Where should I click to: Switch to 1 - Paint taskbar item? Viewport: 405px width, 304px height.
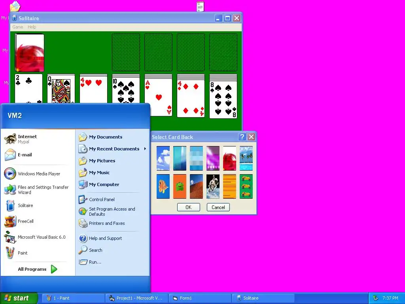[73, 298]
